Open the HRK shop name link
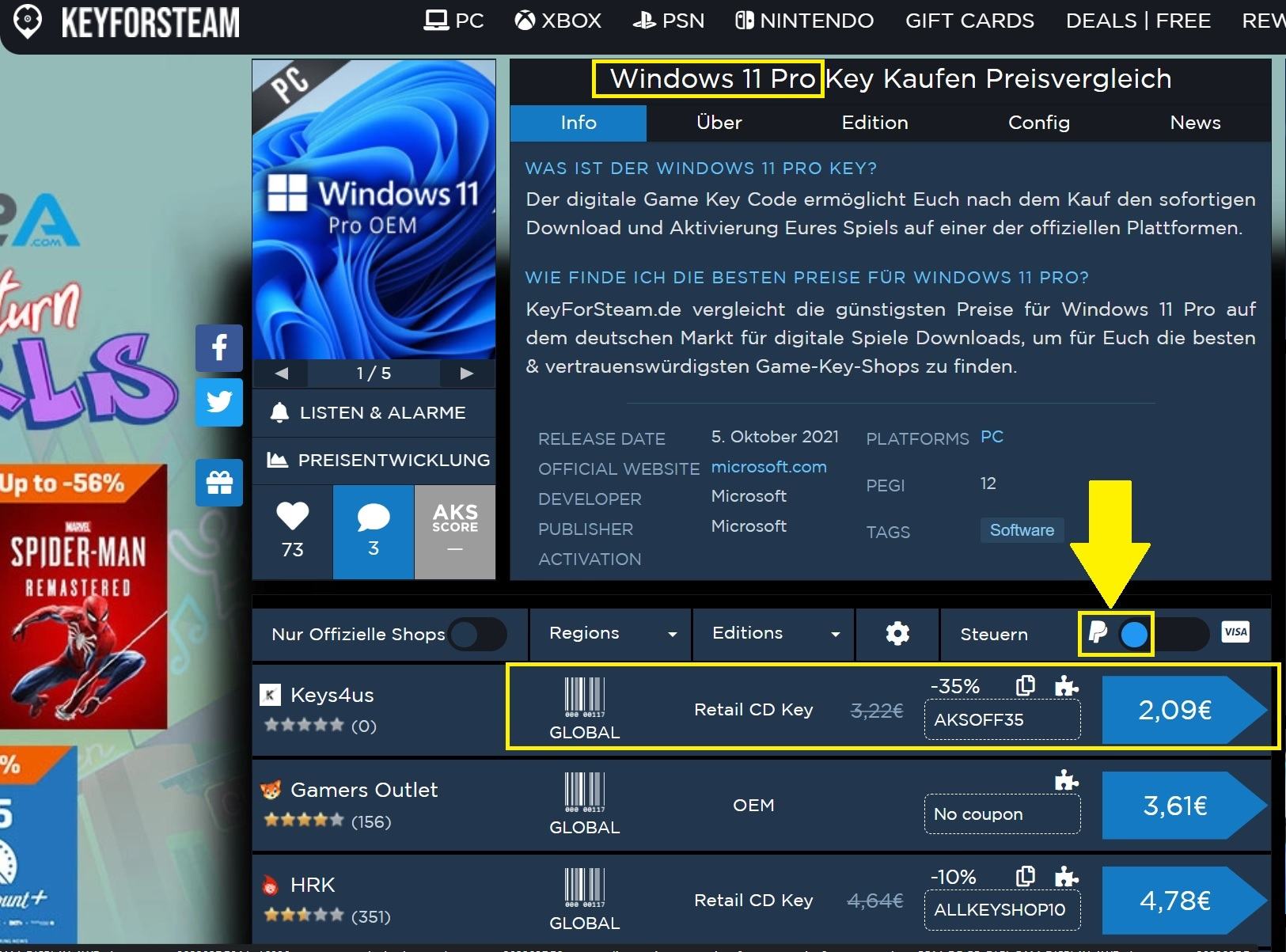The width and height of the screenshot is (1286, 952). 313,885
